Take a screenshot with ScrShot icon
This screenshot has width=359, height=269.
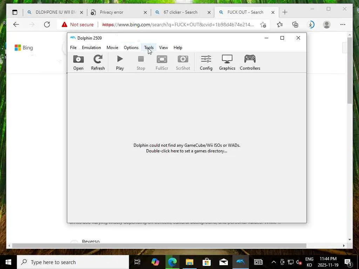tap(183, 62)
